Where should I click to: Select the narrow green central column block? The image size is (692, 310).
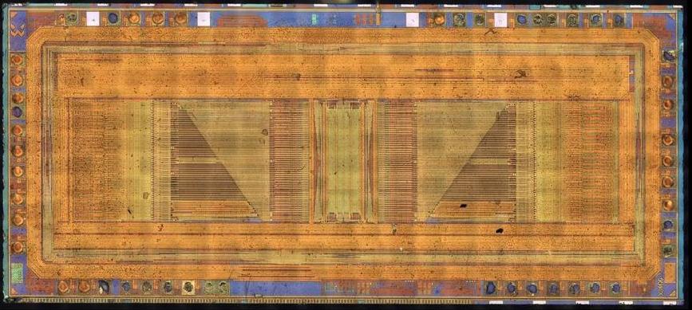344,161
